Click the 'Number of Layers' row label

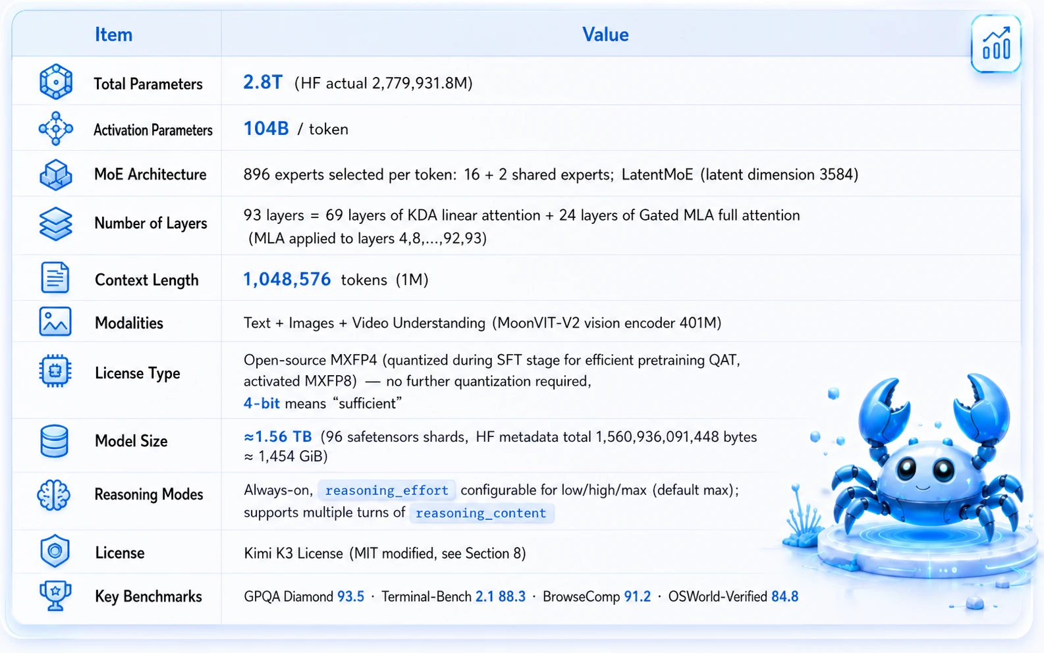(151, 223)
